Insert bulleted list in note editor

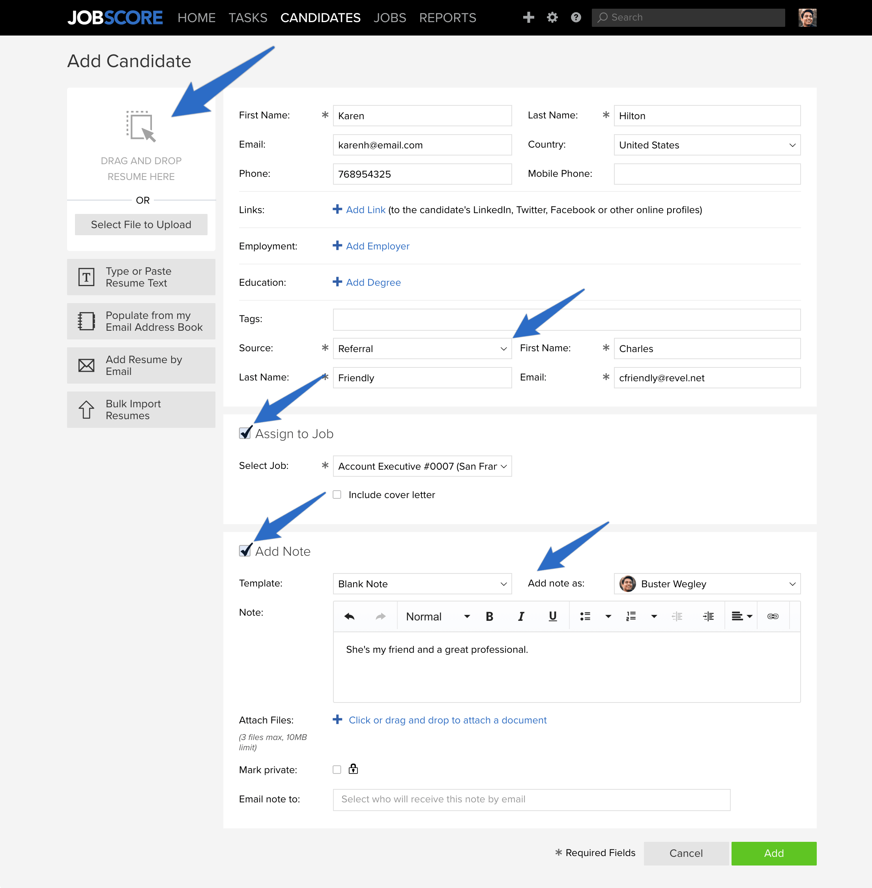click(585, 616)
